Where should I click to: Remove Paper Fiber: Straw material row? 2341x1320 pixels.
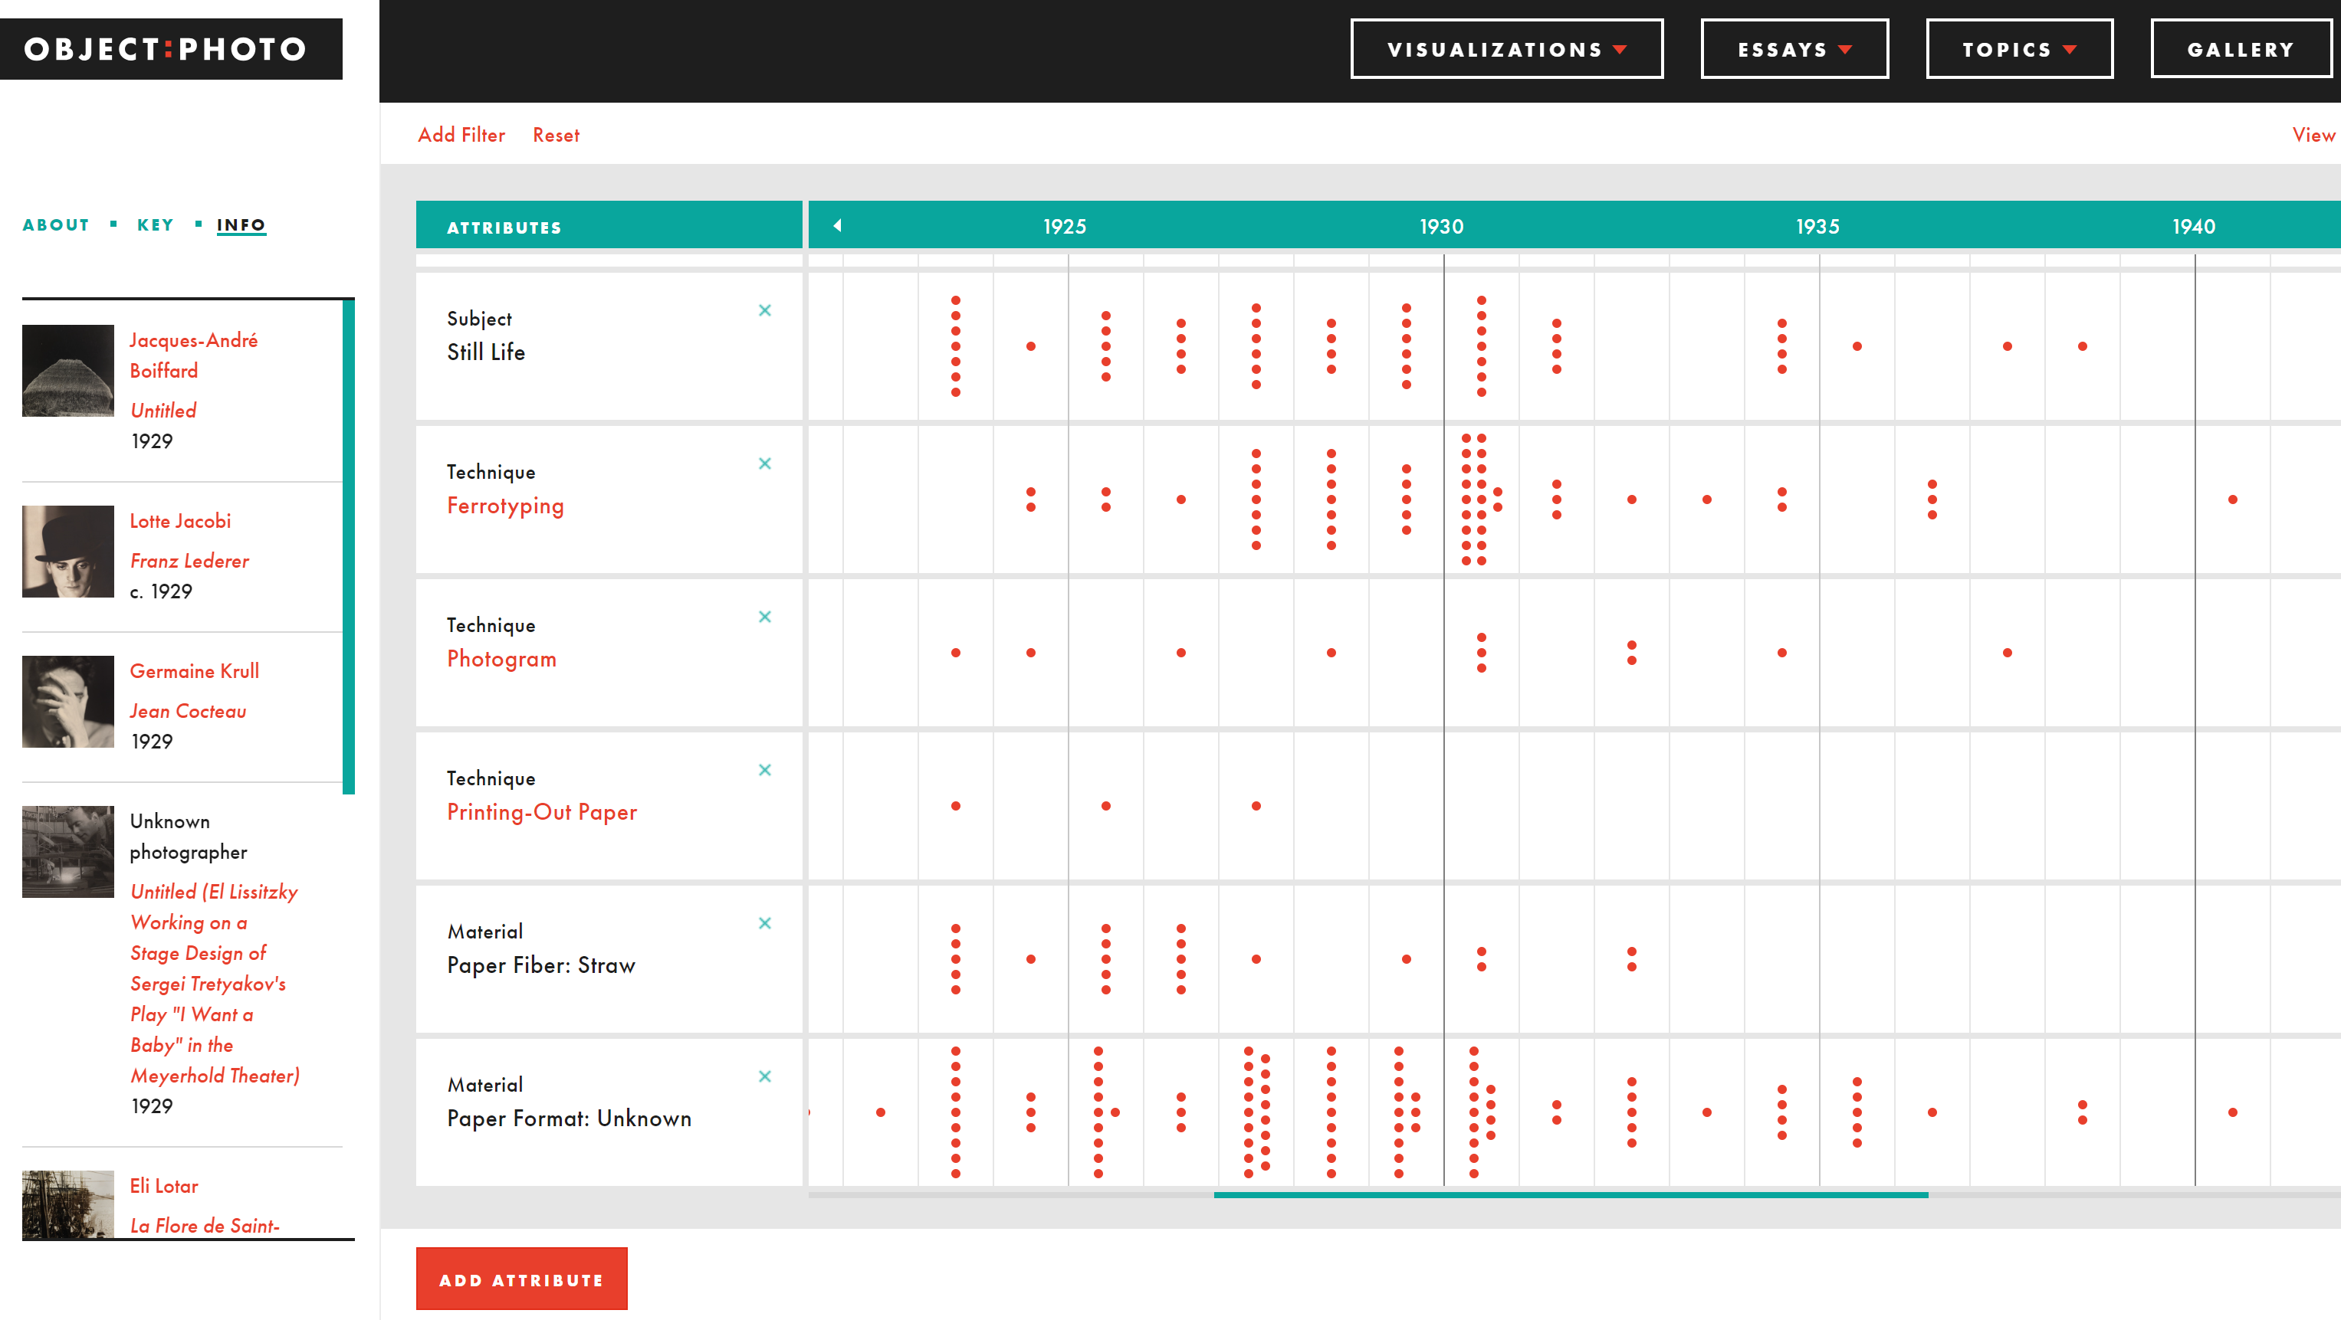(x=764, y=923)
